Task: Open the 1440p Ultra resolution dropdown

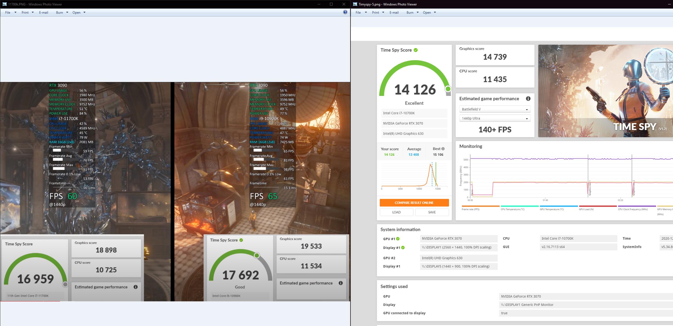Action: click(495, 118)
